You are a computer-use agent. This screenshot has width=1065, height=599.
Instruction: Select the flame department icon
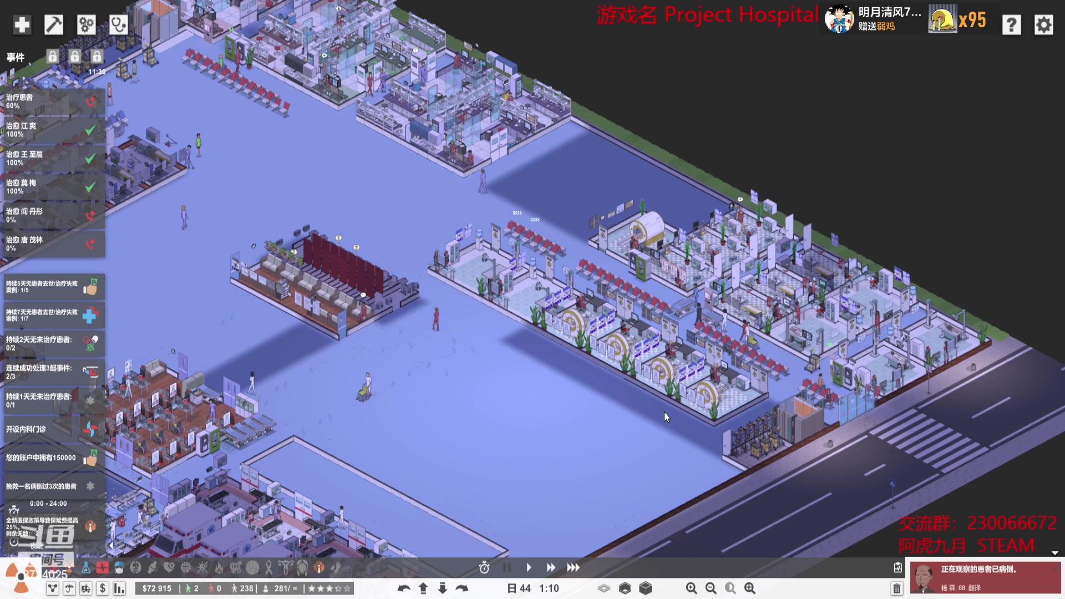219,567
